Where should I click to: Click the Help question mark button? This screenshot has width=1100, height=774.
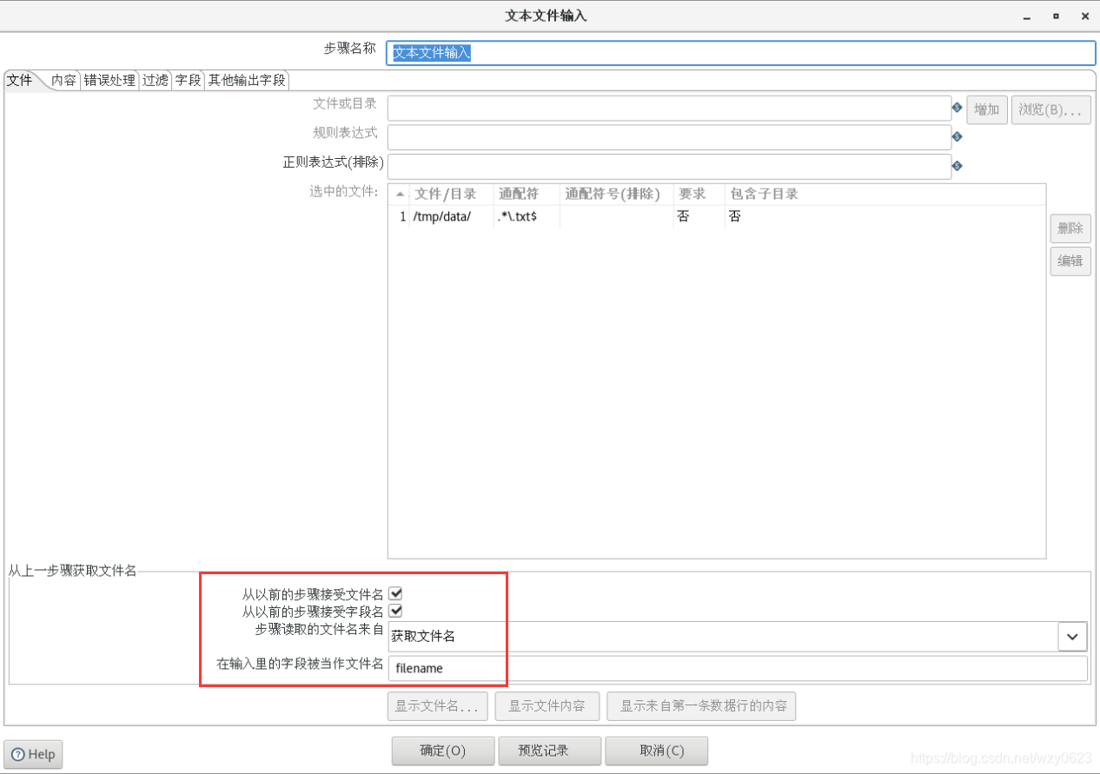click(x=33, y=754)
